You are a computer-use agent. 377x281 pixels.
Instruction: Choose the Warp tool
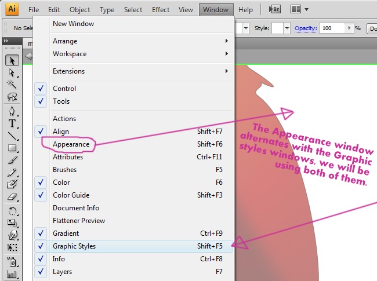[12, 235]
